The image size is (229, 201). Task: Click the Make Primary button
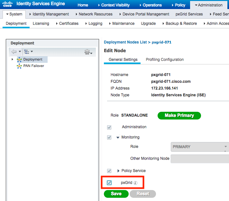tap(179, 116)
